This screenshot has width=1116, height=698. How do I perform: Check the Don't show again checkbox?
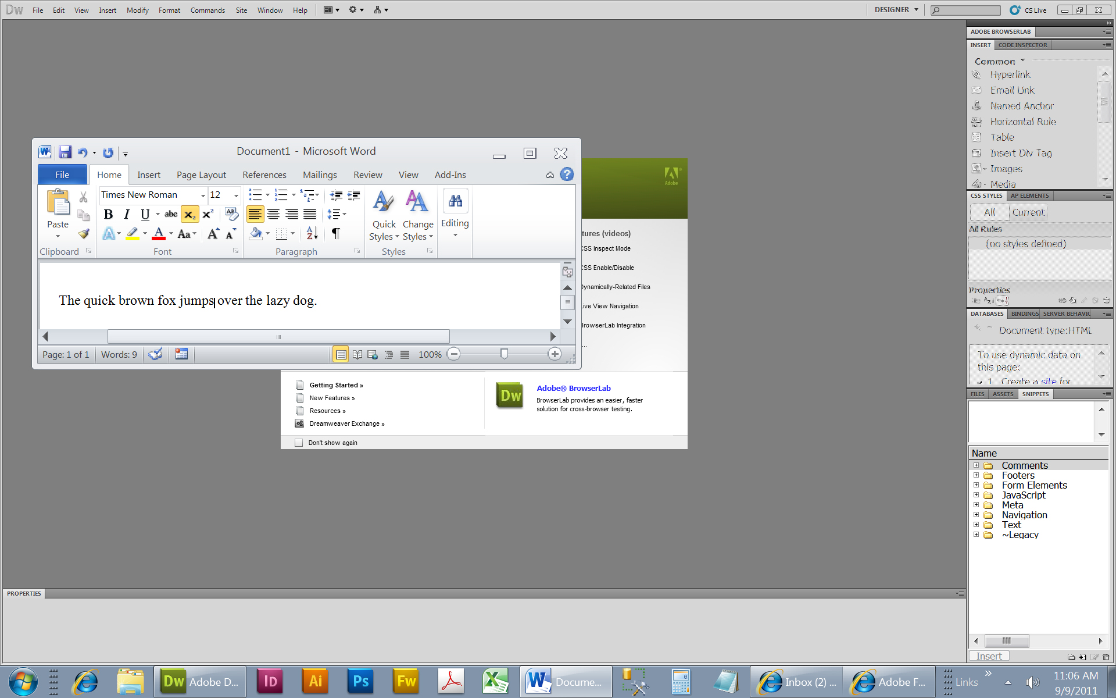[299, 443]
